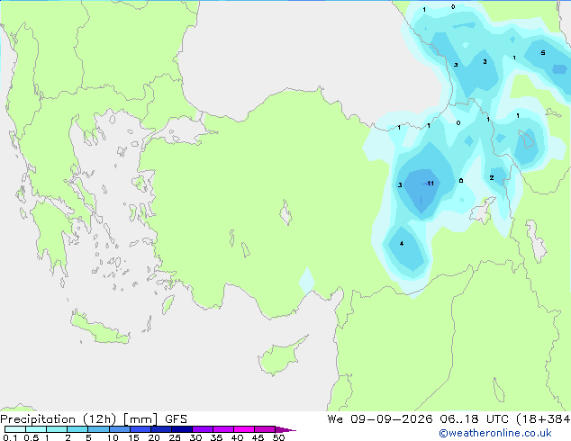Click legend label '50'

[278, 437]
